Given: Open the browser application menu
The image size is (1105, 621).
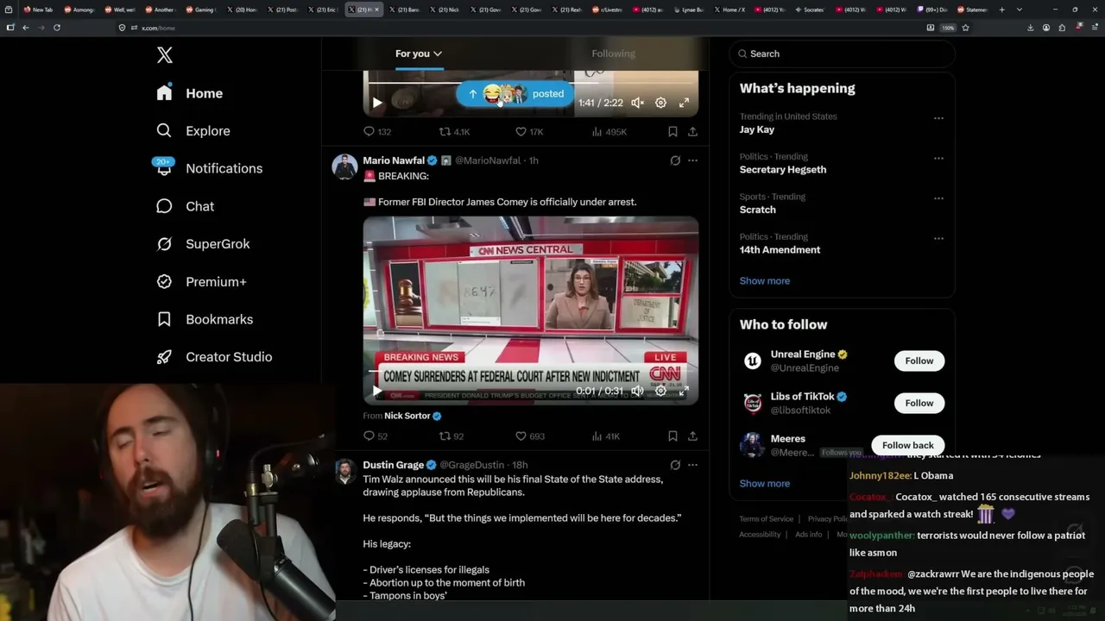Looking at the screenshot, I should point(1093,28).
